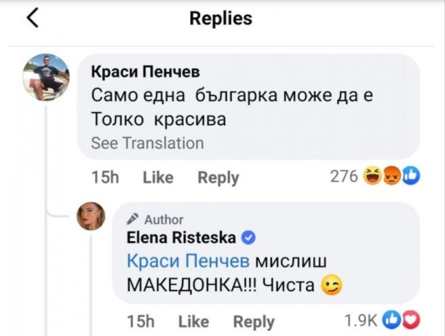Reply to Краси Пенчев's comment

pos(218,178)
